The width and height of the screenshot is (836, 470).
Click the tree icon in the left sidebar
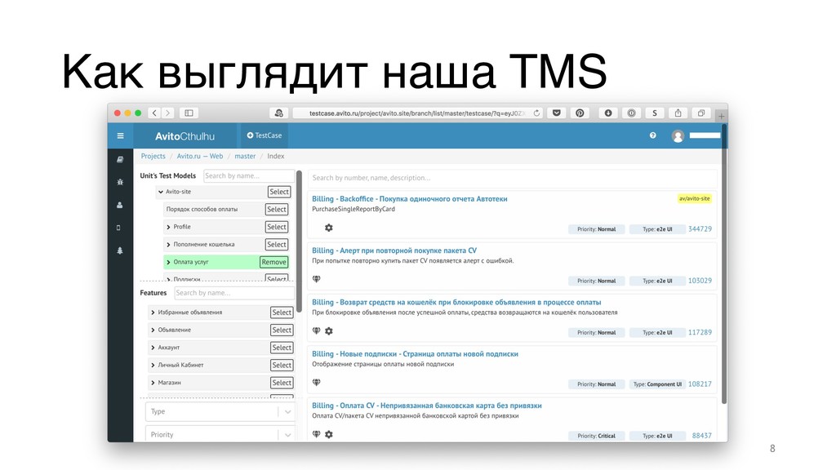tap(120, 251)
